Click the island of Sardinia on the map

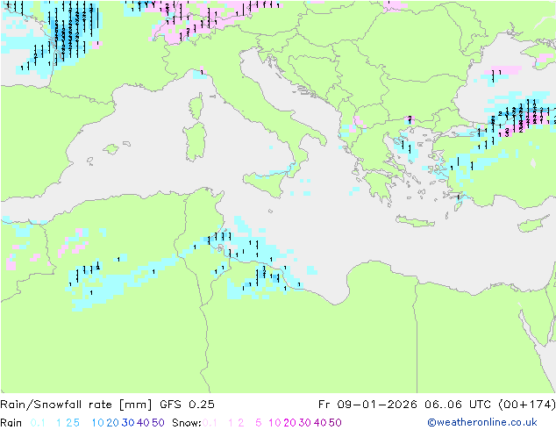coord(195,142)
